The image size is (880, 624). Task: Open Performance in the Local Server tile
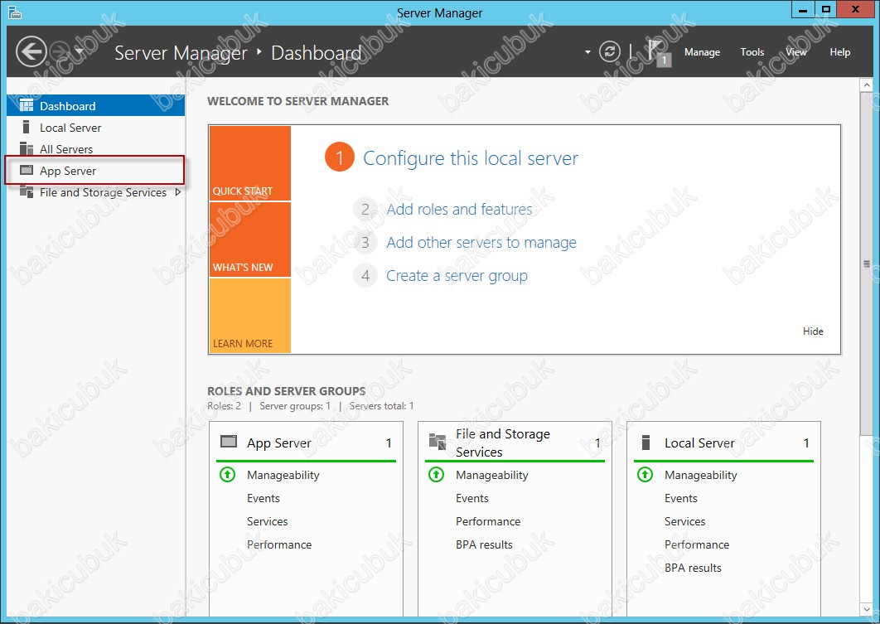[697, 544]
